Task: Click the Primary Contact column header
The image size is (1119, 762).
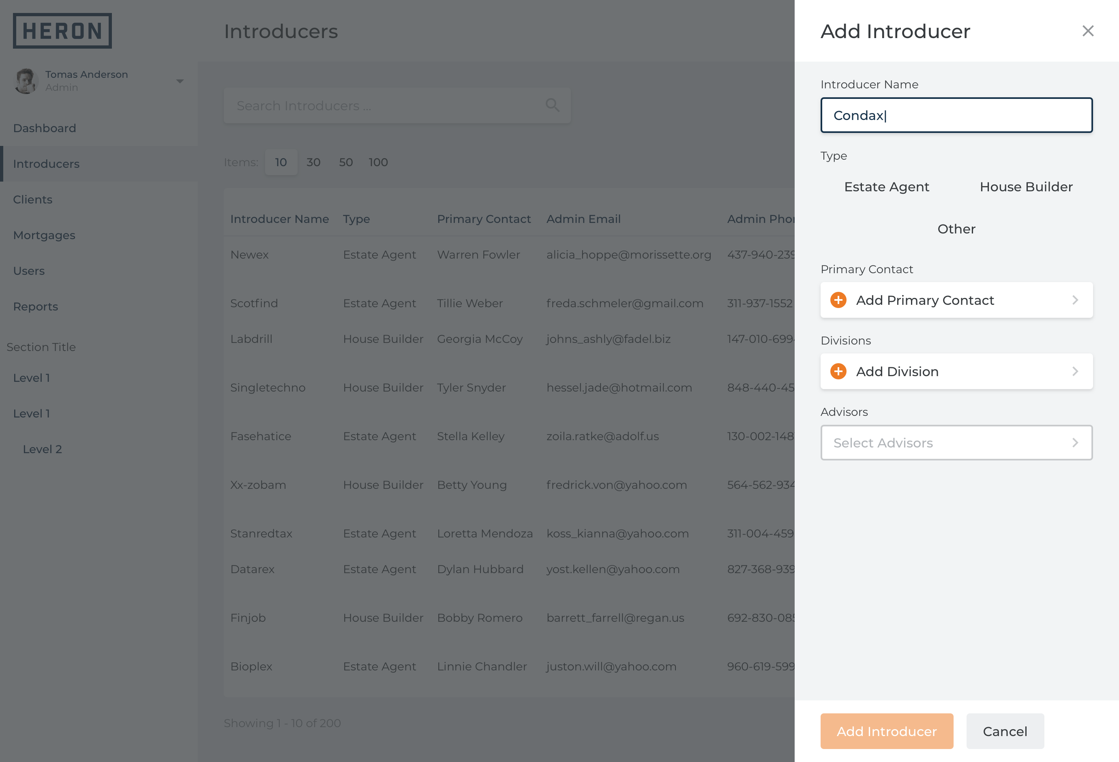Action: (483, 219)
